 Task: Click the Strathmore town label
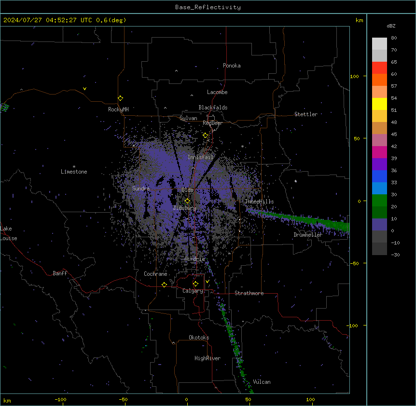pyautogui.click(x=249, y=293)
